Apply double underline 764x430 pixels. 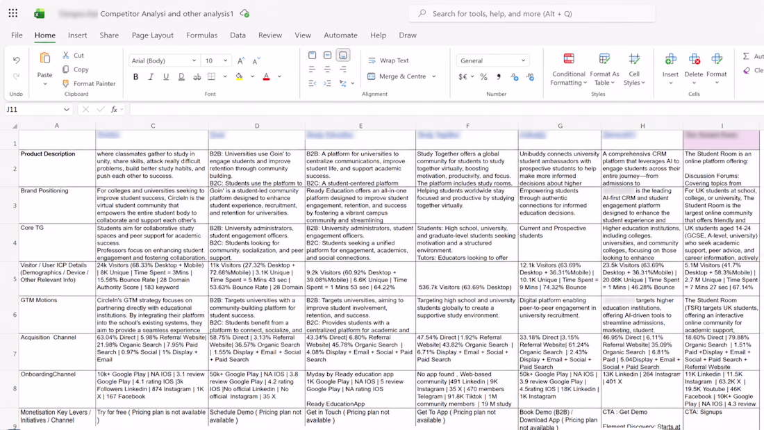181,76
